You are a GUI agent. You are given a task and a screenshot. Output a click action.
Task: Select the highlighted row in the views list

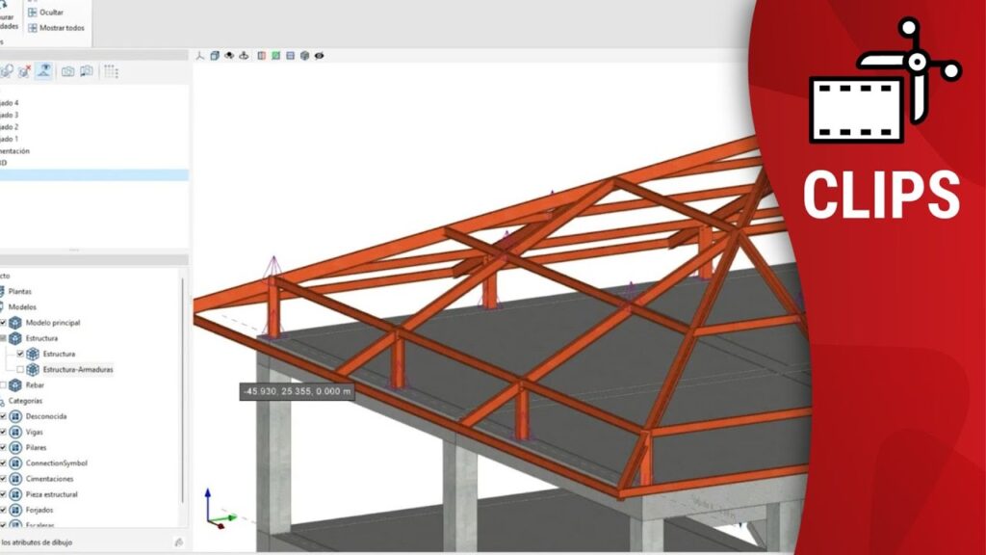click(x=94, y=174)
